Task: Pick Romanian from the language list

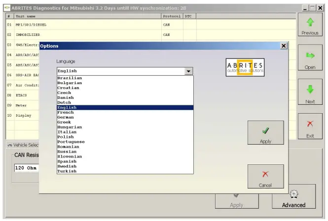Action: point(125,147)
